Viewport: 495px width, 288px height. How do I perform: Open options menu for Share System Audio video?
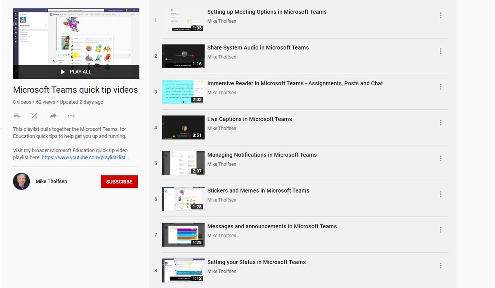point(441,51)
